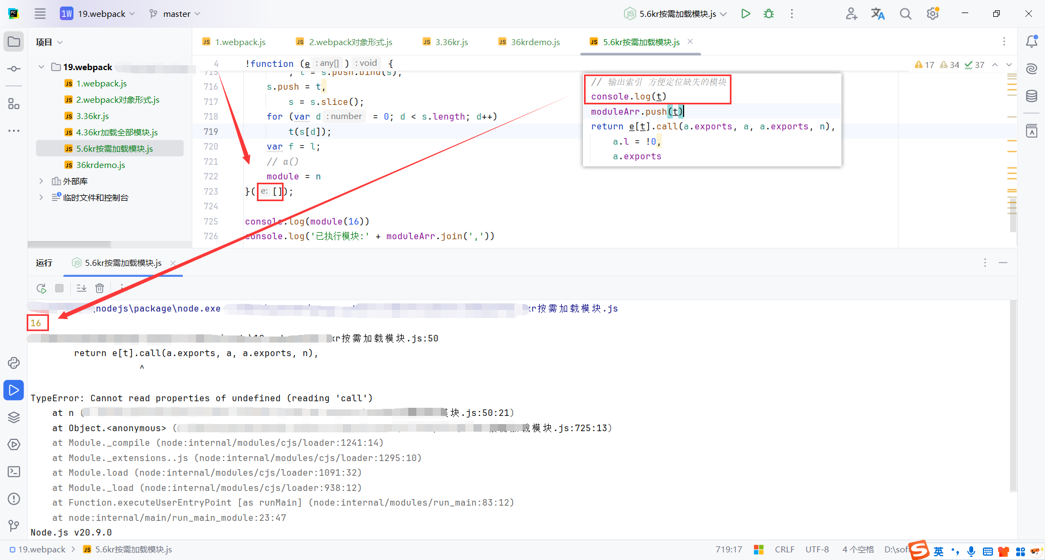Viewport: 1045px width, 560px height.
Task: Open the Terminal tool window
Action: coord(14,471)
